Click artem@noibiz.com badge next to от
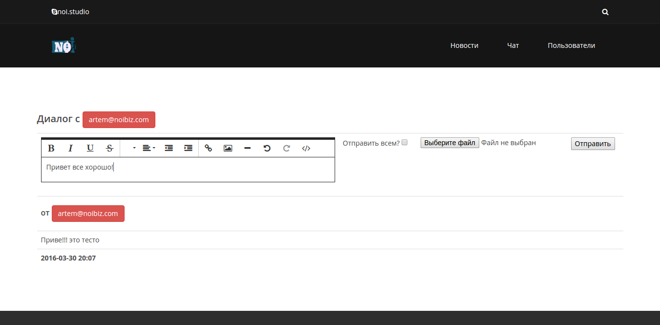The height and width of the screenshot is (325, 660). (x=88, y=214)
